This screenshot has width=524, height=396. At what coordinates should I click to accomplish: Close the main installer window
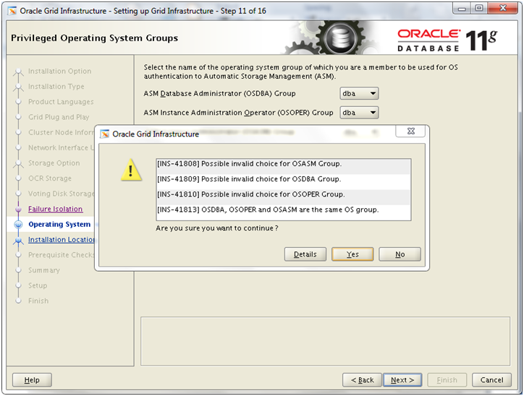pyautogui.click(x=503, y=9)
